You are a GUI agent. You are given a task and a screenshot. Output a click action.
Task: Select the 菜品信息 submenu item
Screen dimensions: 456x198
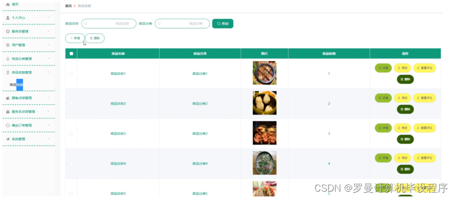16,85
